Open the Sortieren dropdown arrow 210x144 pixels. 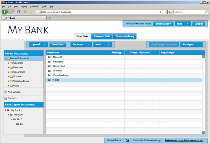click(x=88, y=44)
